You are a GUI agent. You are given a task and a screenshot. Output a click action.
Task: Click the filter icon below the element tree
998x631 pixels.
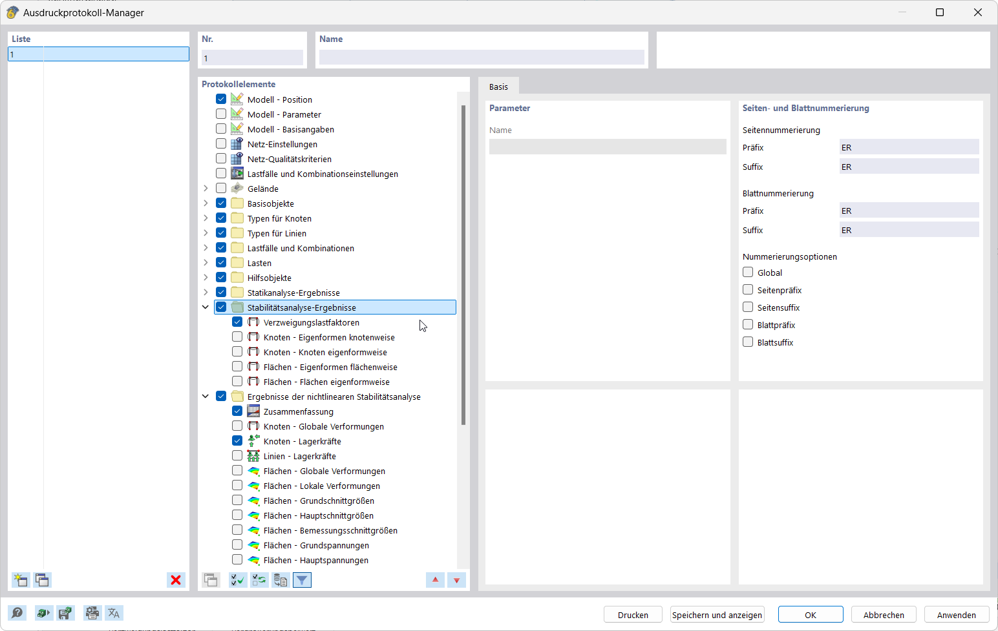pos(302,580)
